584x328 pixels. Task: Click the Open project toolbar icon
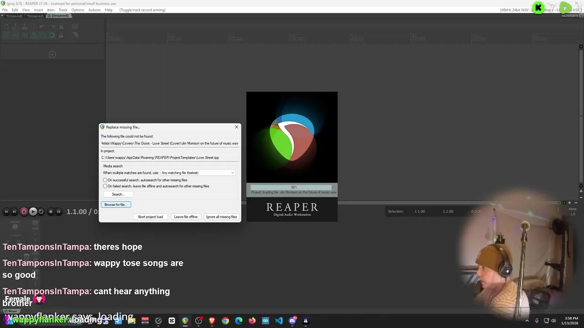tap(16, 26)
